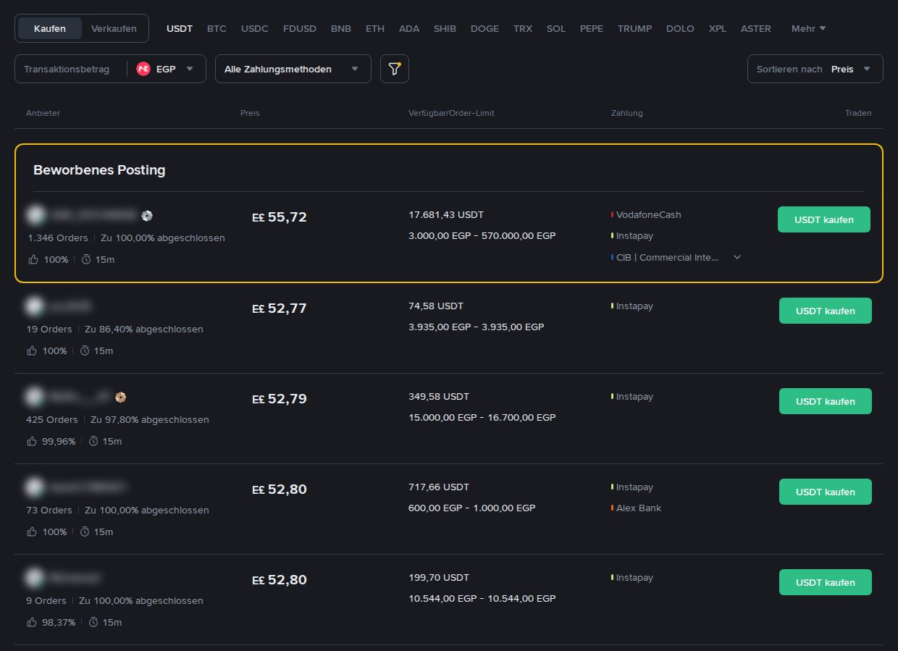
Task: Click the thumbs-up icon next to 99,96%
Action: [x=32, y=441]
